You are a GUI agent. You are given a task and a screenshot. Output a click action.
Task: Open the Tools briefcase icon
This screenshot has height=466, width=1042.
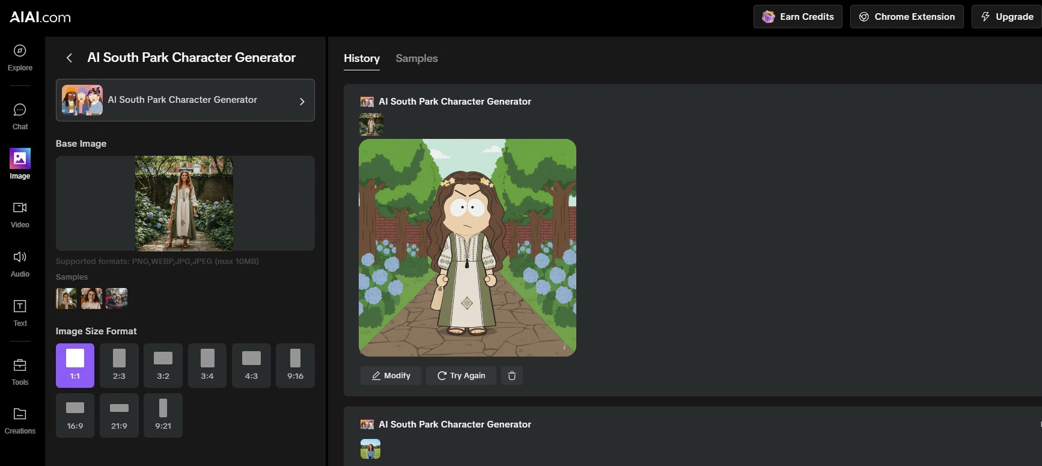point(20,365)
